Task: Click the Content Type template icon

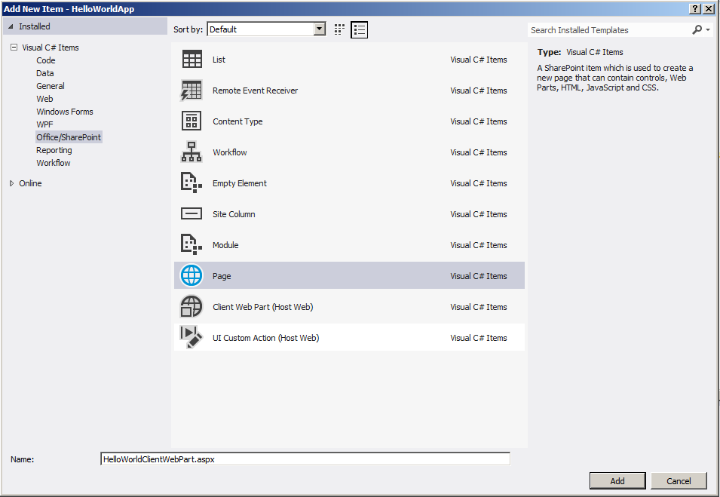Action: 191,121
